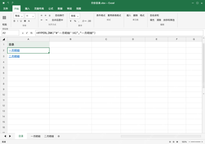Click the select-all corner triangle
Viewport: 205px width, 144px height.
4,39
